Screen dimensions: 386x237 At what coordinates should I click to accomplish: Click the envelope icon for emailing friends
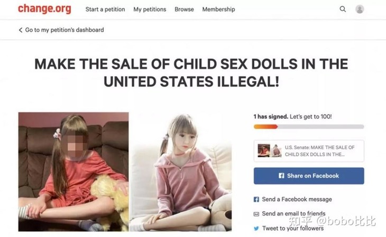point(256,214)
